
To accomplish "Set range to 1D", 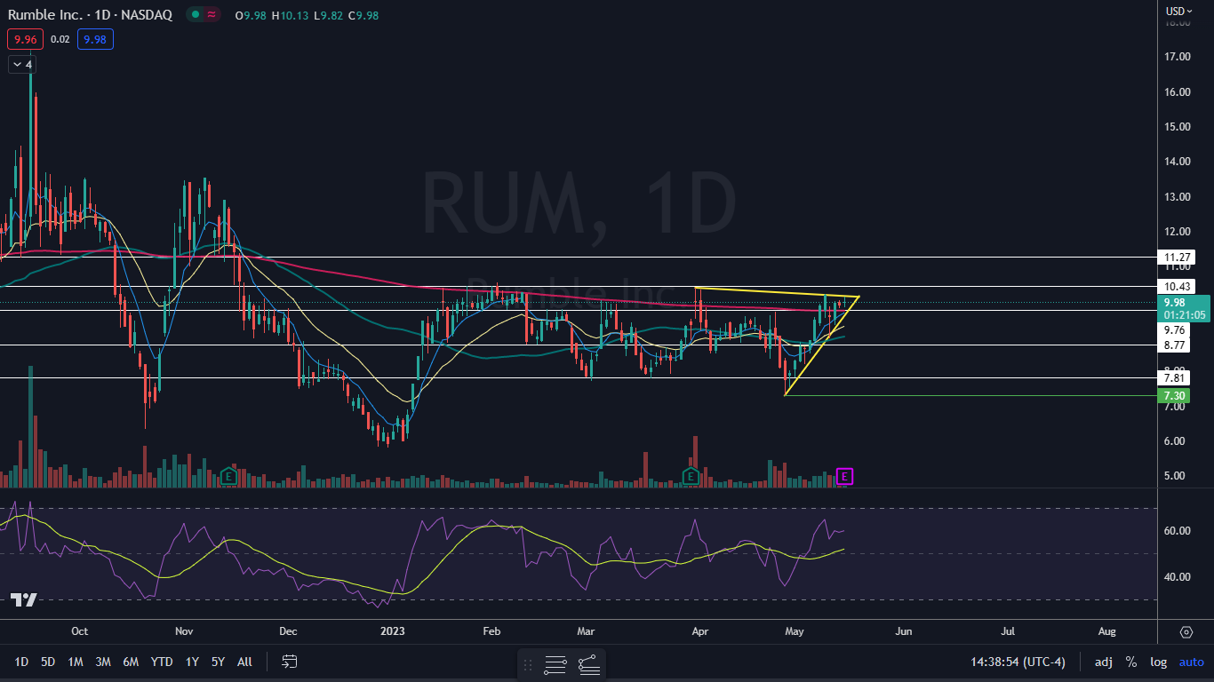I will pyautogui.click(x=21, y=662).
